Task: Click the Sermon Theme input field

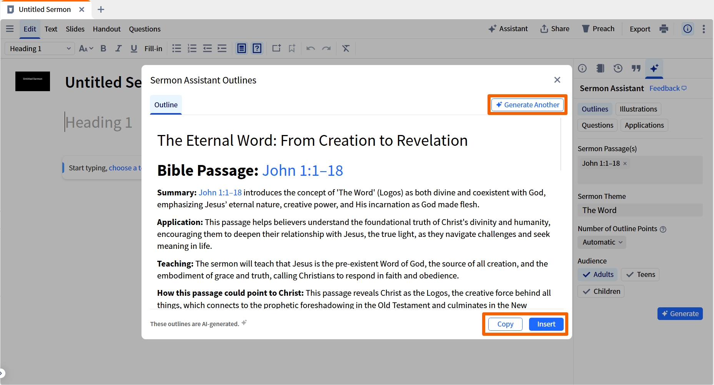Action: coord(640,210)
